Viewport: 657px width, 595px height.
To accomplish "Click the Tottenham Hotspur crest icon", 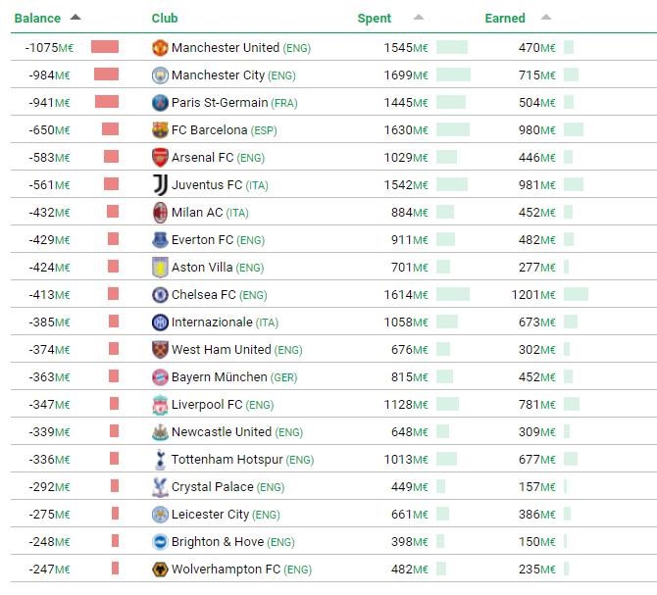I will pyautogui.click(x=161, y=460).
